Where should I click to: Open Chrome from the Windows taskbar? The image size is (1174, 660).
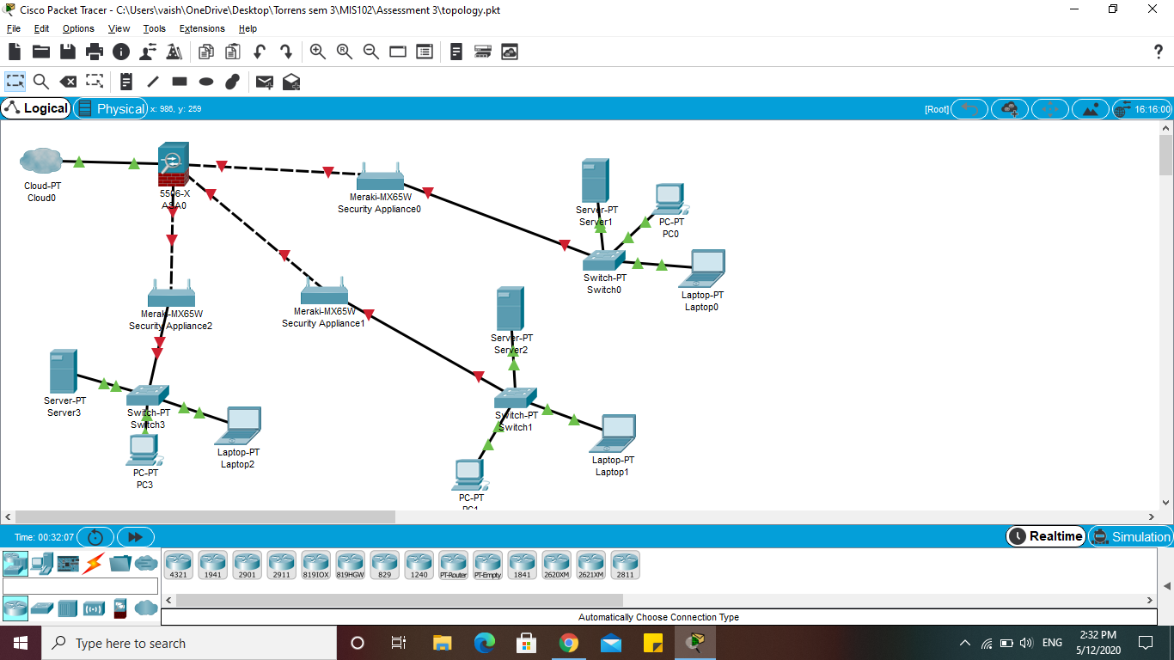(568, 643)
